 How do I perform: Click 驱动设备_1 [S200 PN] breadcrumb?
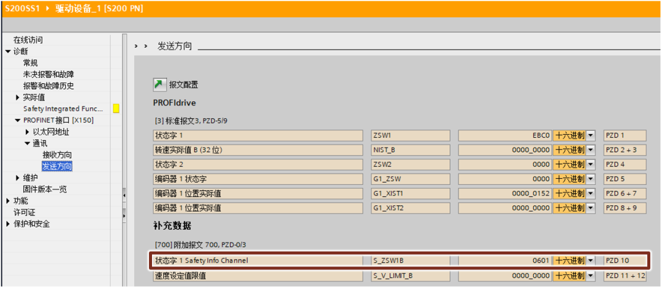99,9
